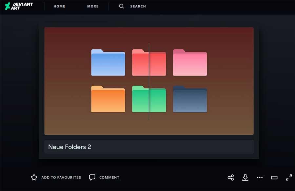Click the Neue Folders 2 title

(69, 147)
